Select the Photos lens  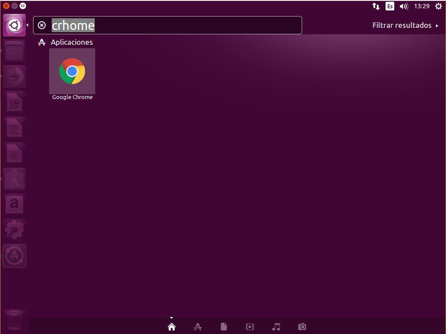[302, 327]
